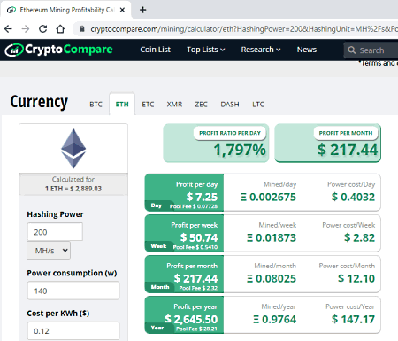This screenshot has width=398, height=341.
Task: Click the Ethereum diamond logo
Action: (73, 149)
